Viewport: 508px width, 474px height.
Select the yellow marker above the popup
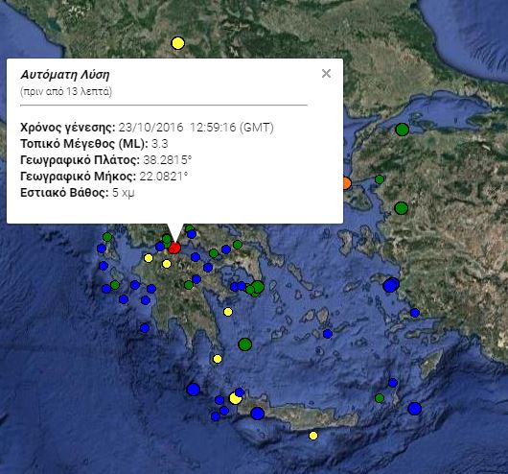177,43
